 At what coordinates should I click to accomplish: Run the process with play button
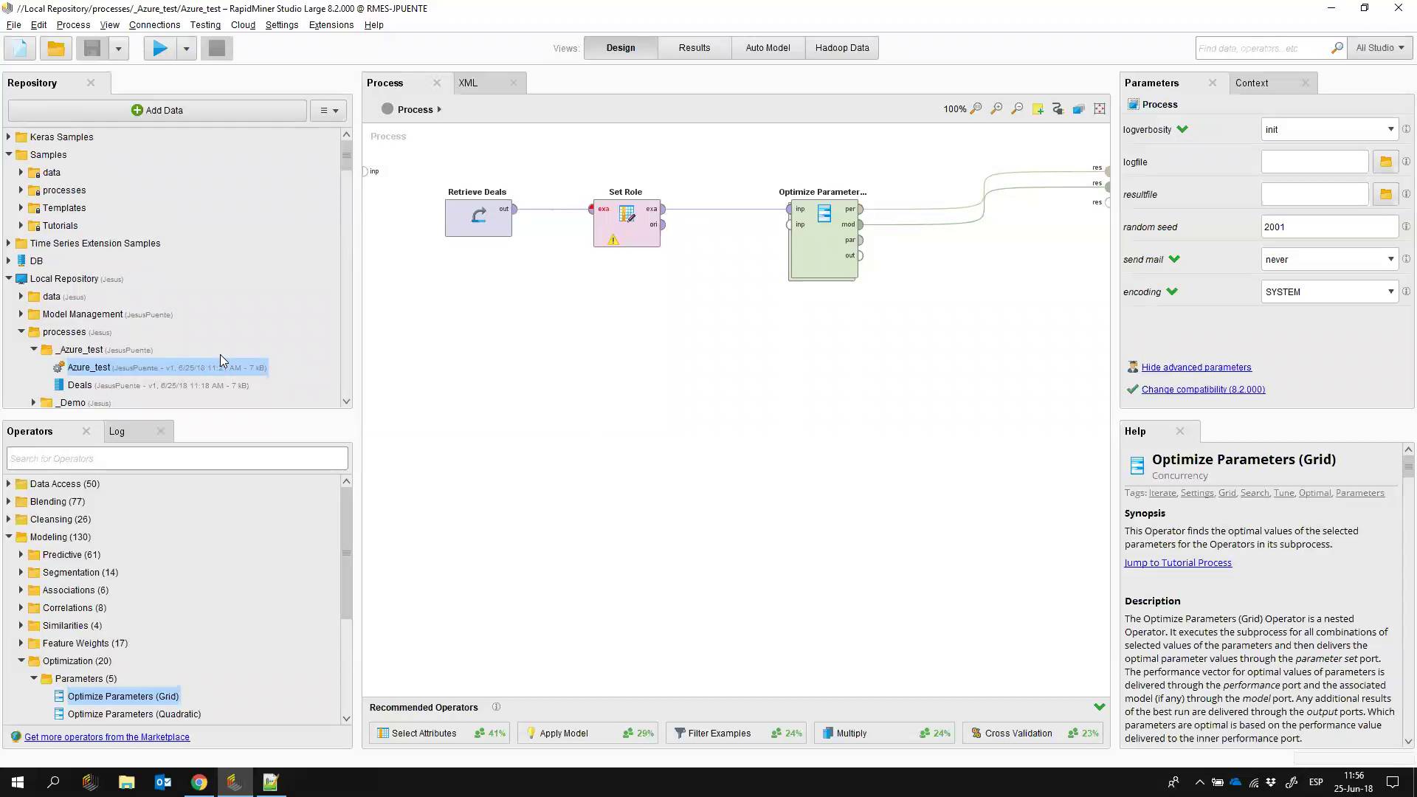(159, 49)
